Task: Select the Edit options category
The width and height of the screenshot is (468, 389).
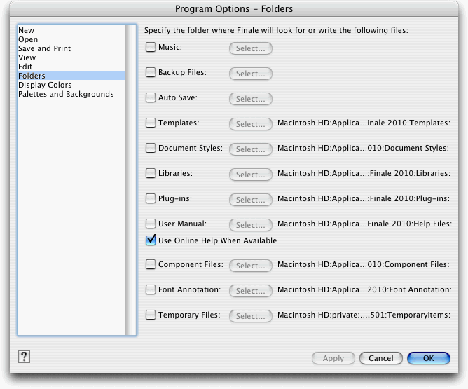Action: (71, 67)
